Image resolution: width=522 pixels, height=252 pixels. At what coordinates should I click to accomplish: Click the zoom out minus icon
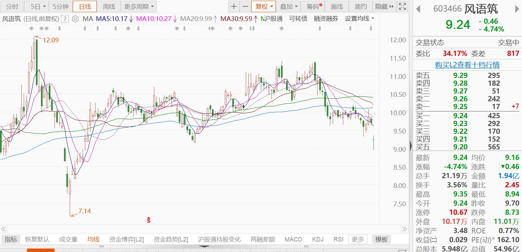point(245,6)
